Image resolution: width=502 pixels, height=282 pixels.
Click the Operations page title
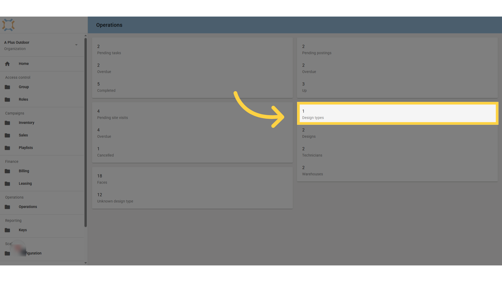point(109,25)
